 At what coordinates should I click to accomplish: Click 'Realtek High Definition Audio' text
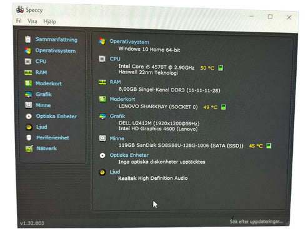(x=153, y=178)
